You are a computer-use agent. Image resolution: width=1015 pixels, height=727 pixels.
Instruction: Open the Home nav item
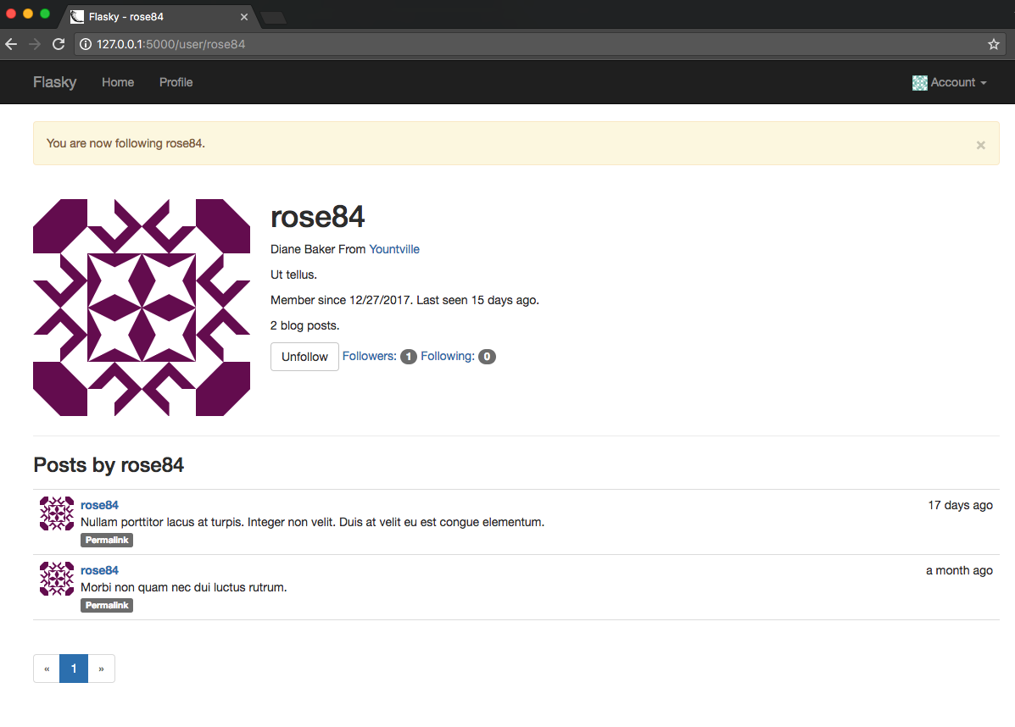coord(118,83)
